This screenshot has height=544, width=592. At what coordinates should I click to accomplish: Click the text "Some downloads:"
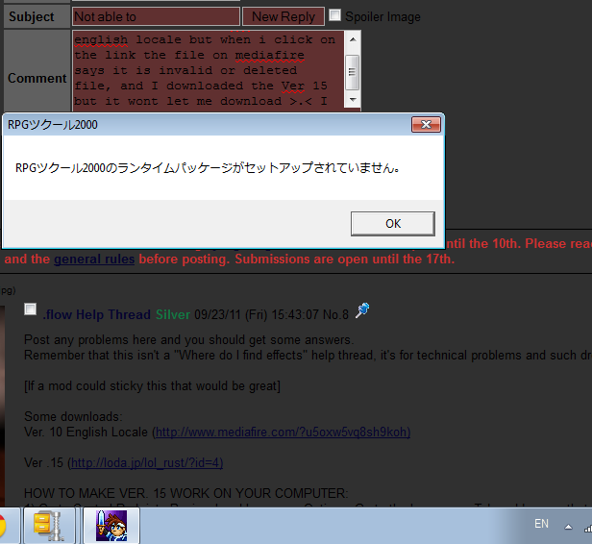pos(73,417)
